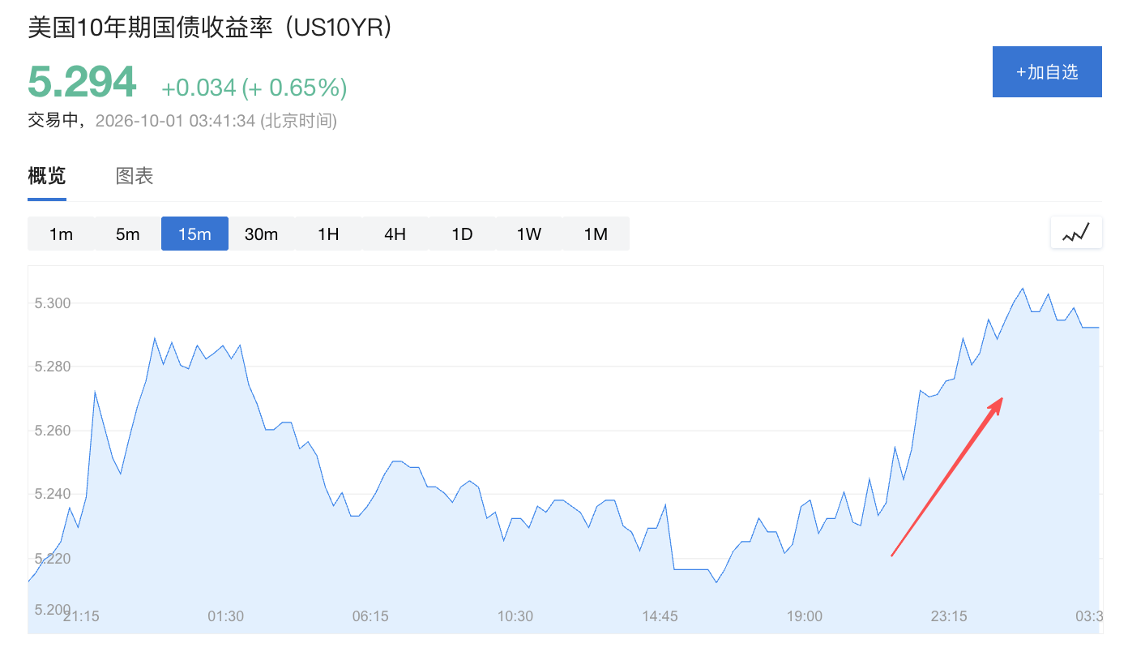This screenshot has height=652, width=1128.
Task: Select the 1m interval
Action: point(61,234)
